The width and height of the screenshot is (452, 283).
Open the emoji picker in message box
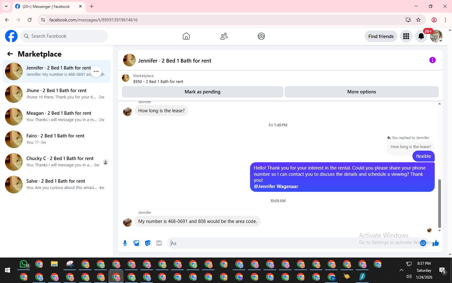tap(423, 243)
